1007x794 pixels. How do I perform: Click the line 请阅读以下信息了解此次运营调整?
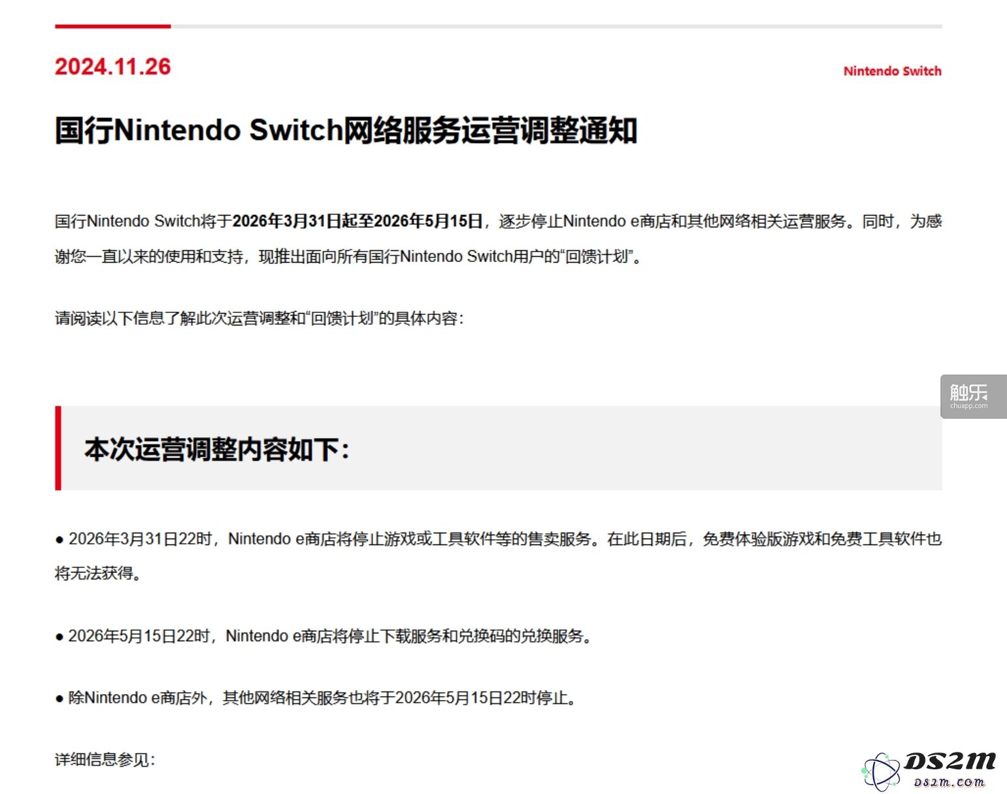259,318
